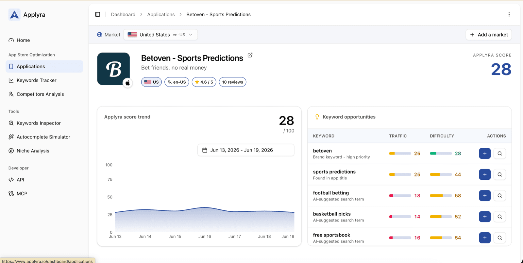This screenshot has height=263, width=523.
Task: Open the three-dot more options menu
Action: point(509,14)
